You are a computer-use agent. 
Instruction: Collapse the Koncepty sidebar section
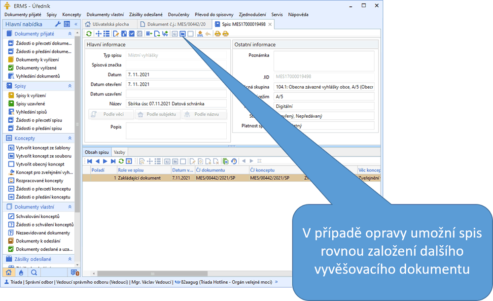click(x=70, y=138)
